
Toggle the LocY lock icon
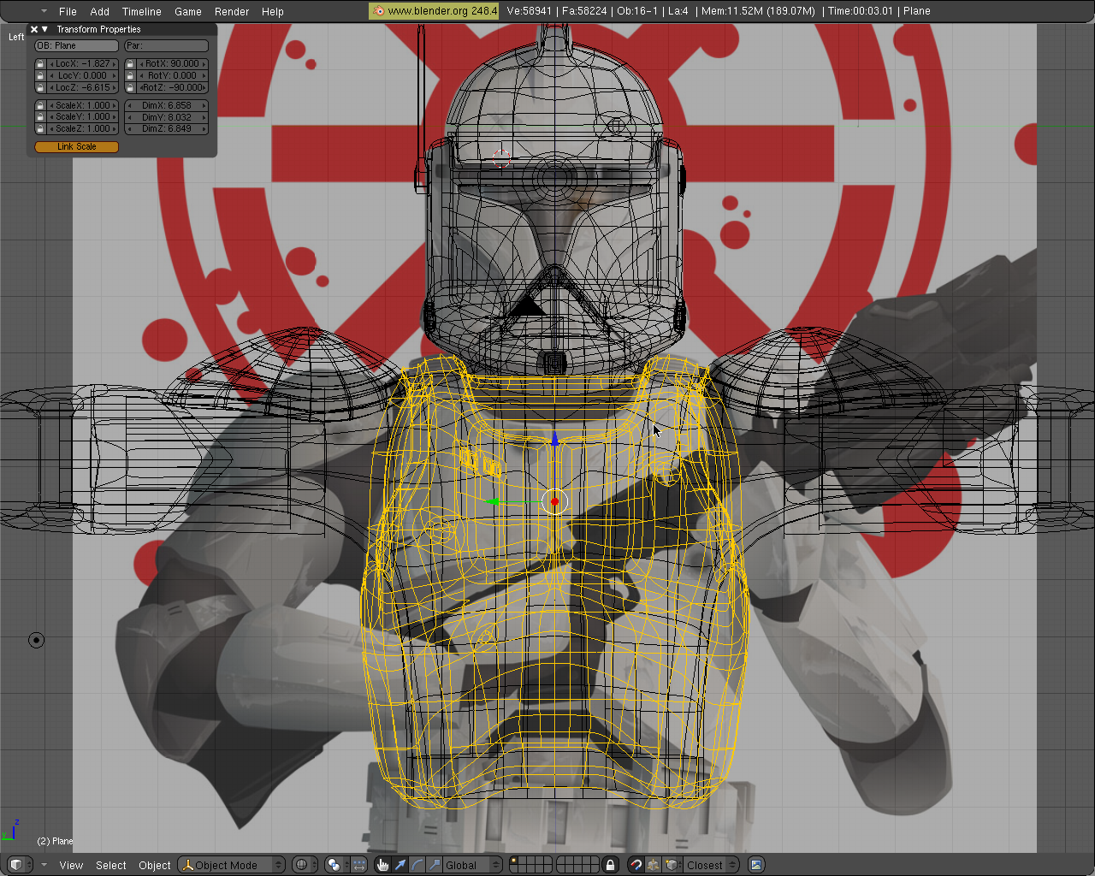pyautogui.click(x=40, y=75)
